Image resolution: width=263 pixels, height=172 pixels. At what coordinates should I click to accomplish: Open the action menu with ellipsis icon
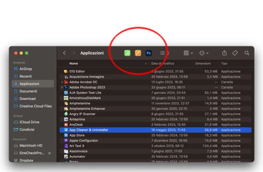tap(204, 53)
